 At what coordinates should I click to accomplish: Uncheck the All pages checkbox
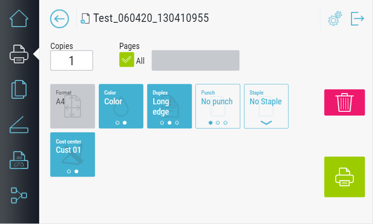click(127, 60)
